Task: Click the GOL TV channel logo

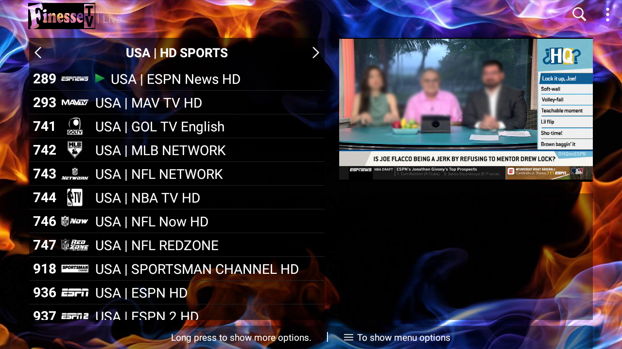Action: (75, 126)
